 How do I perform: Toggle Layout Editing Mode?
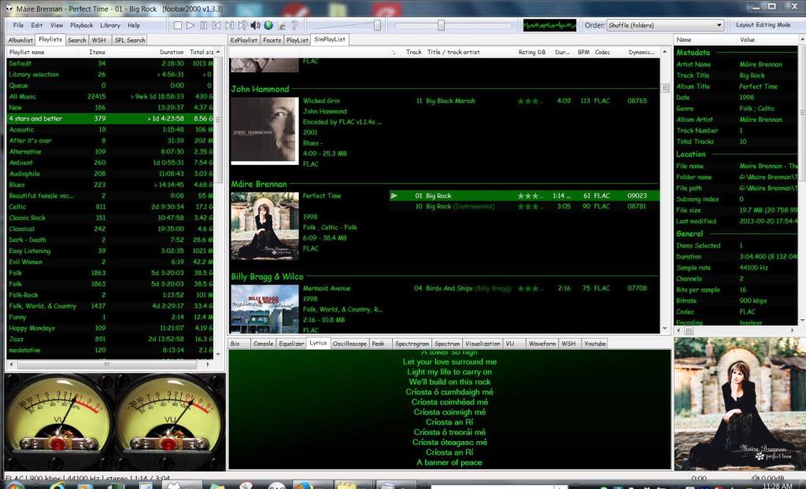(x=763, y=25)
